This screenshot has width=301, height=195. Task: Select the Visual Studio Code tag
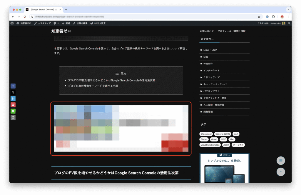pos(210,145)
